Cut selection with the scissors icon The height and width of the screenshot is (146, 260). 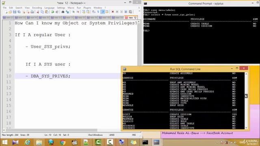pos(38,12)
